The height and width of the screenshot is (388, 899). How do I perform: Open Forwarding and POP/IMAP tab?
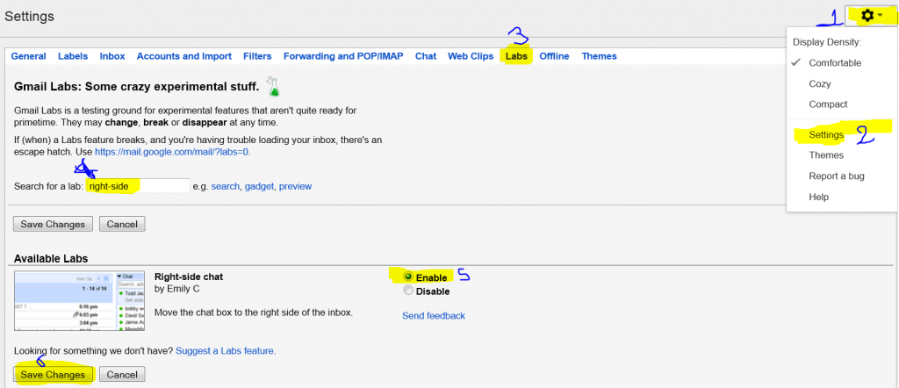tap(343, 56)
